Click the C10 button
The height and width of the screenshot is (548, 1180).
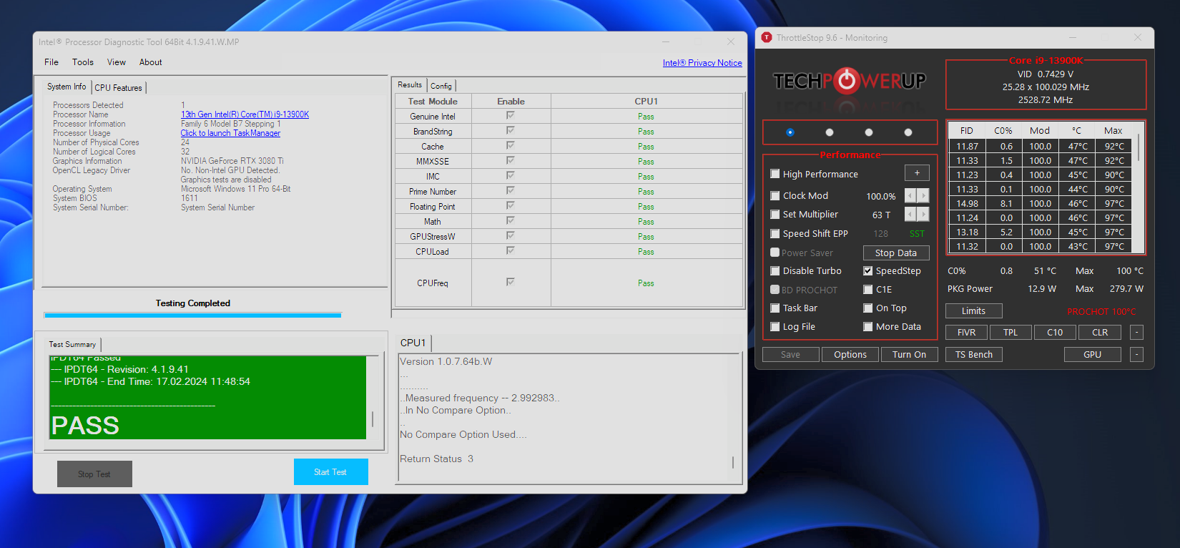coord(1055,332)
